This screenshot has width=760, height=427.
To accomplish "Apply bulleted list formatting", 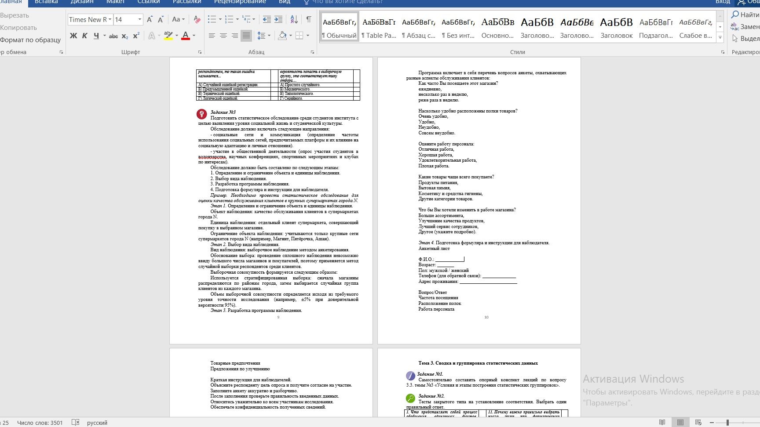I will [212, 19].
